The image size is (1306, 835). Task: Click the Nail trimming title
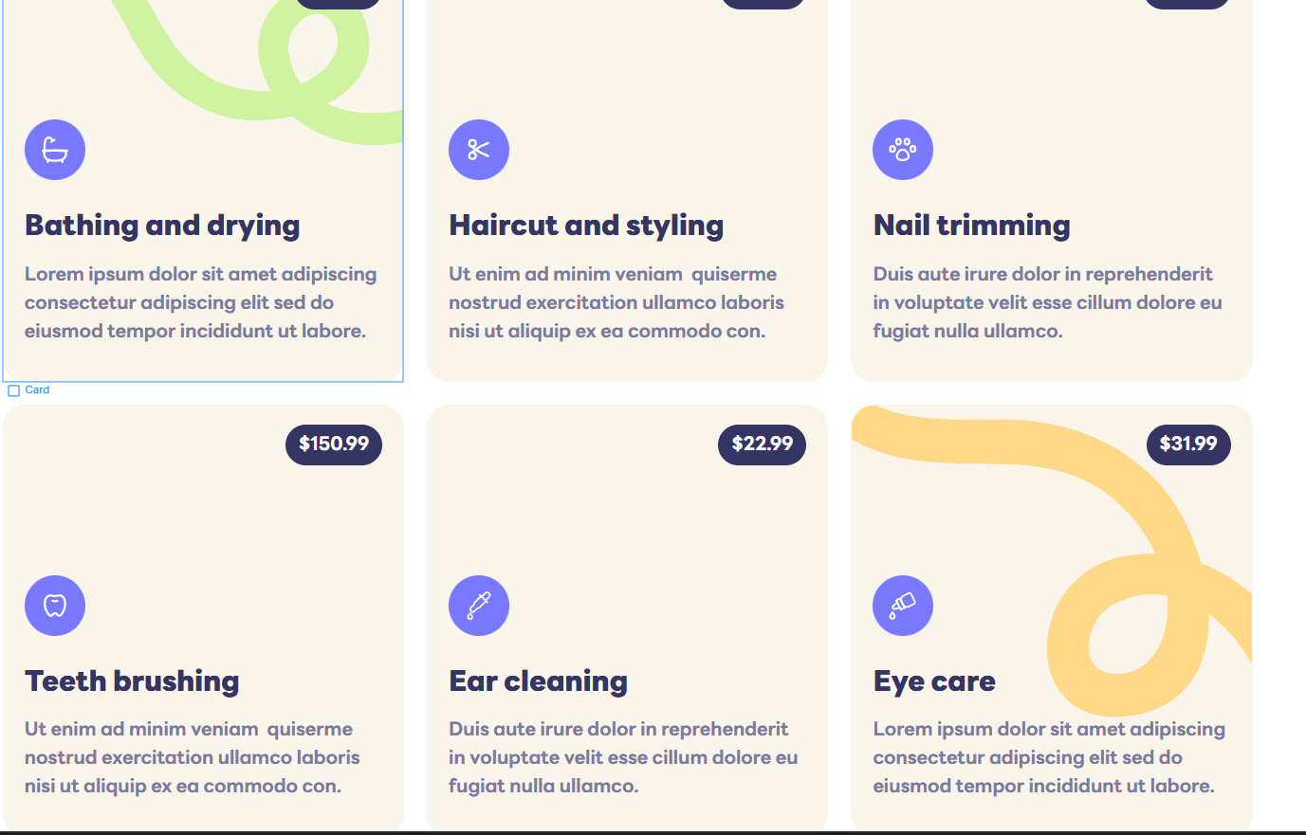(x=970, y=225)
